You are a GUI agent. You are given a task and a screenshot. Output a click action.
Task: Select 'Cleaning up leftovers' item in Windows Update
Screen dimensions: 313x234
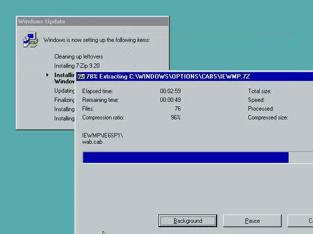[79, 57]
